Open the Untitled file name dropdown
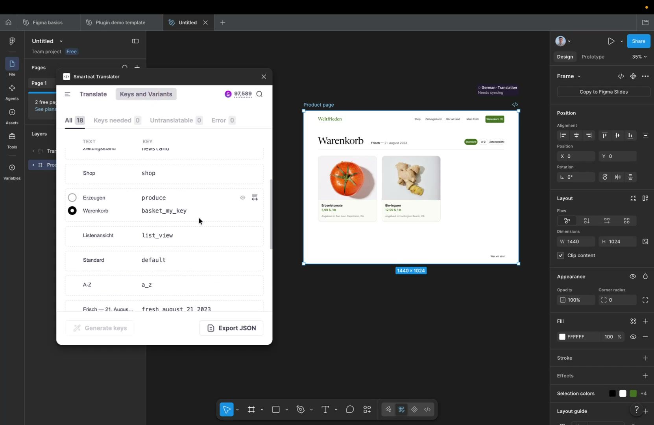 [x=61, y=41]
